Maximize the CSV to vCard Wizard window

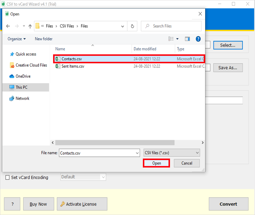[x=233, y=4]
